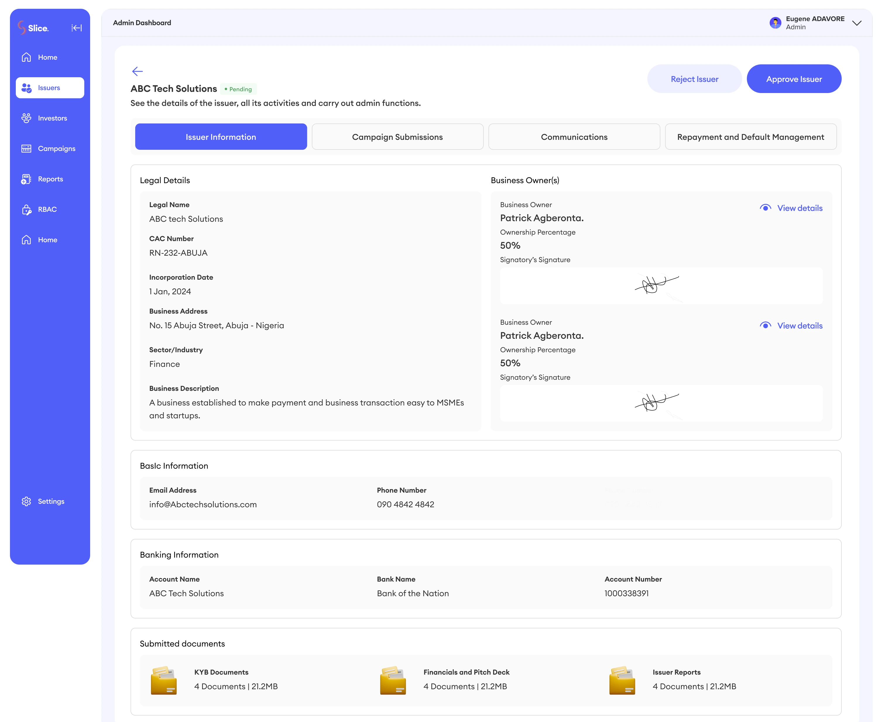Screen dimensions: 885x722
Task: Open the Campaigns section icon
Action: [26, 149]
